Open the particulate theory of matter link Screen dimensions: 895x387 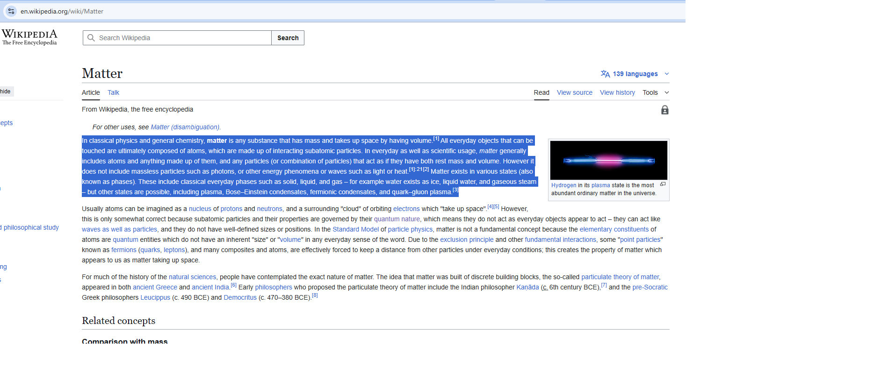coord(620,277)
